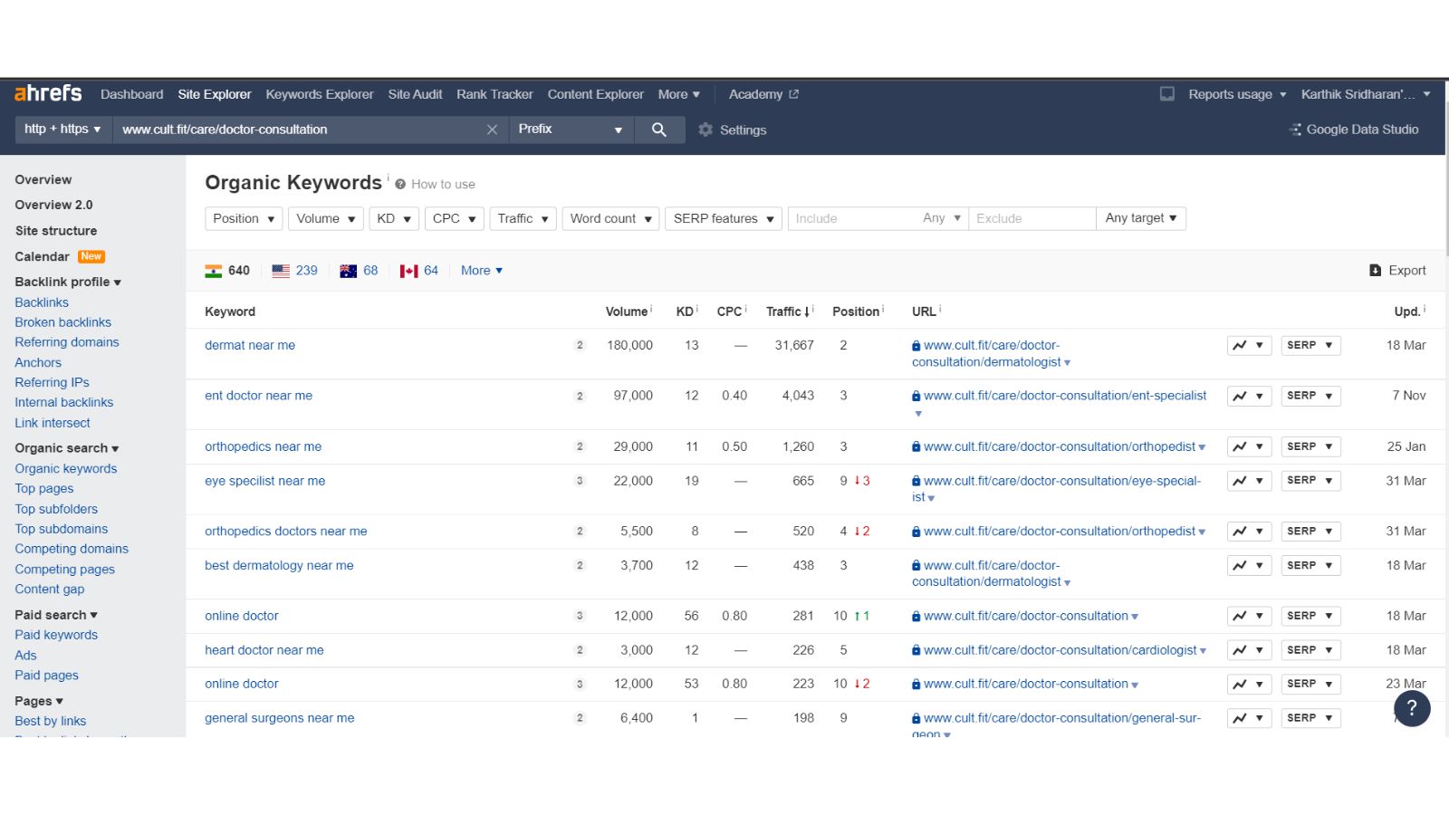
Task: Open Referring domains in sidebar
Action: pos(67,342)
